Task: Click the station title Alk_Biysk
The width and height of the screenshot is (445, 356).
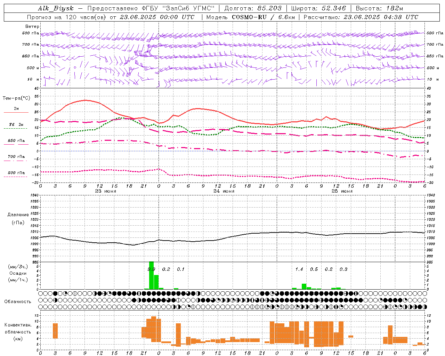Action: [56, 8]
